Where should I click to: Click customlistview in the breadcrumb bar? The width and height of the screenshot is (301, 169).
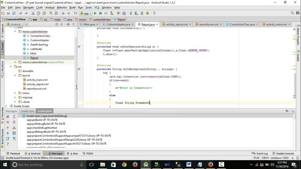coord(102,19)
